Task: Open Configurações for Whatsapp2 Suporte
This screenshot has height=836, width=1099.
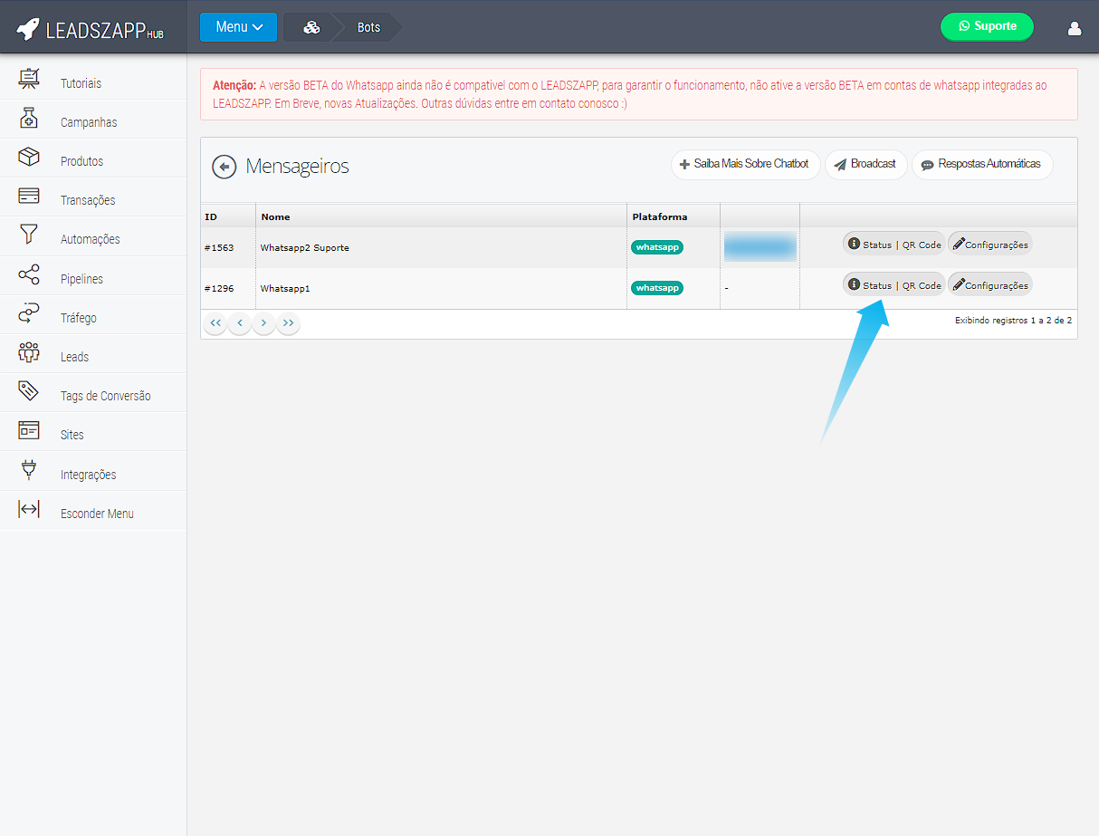Action: tap(989, 244)
